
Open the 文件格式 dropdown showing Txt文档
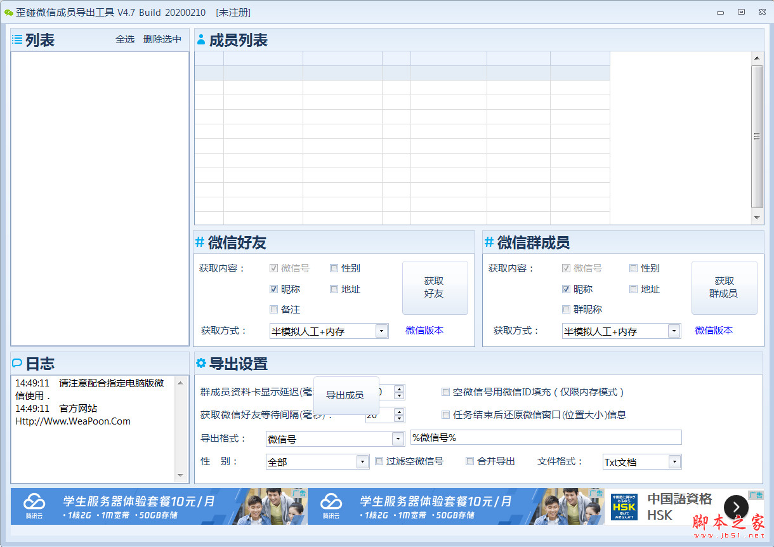[676, 461]
